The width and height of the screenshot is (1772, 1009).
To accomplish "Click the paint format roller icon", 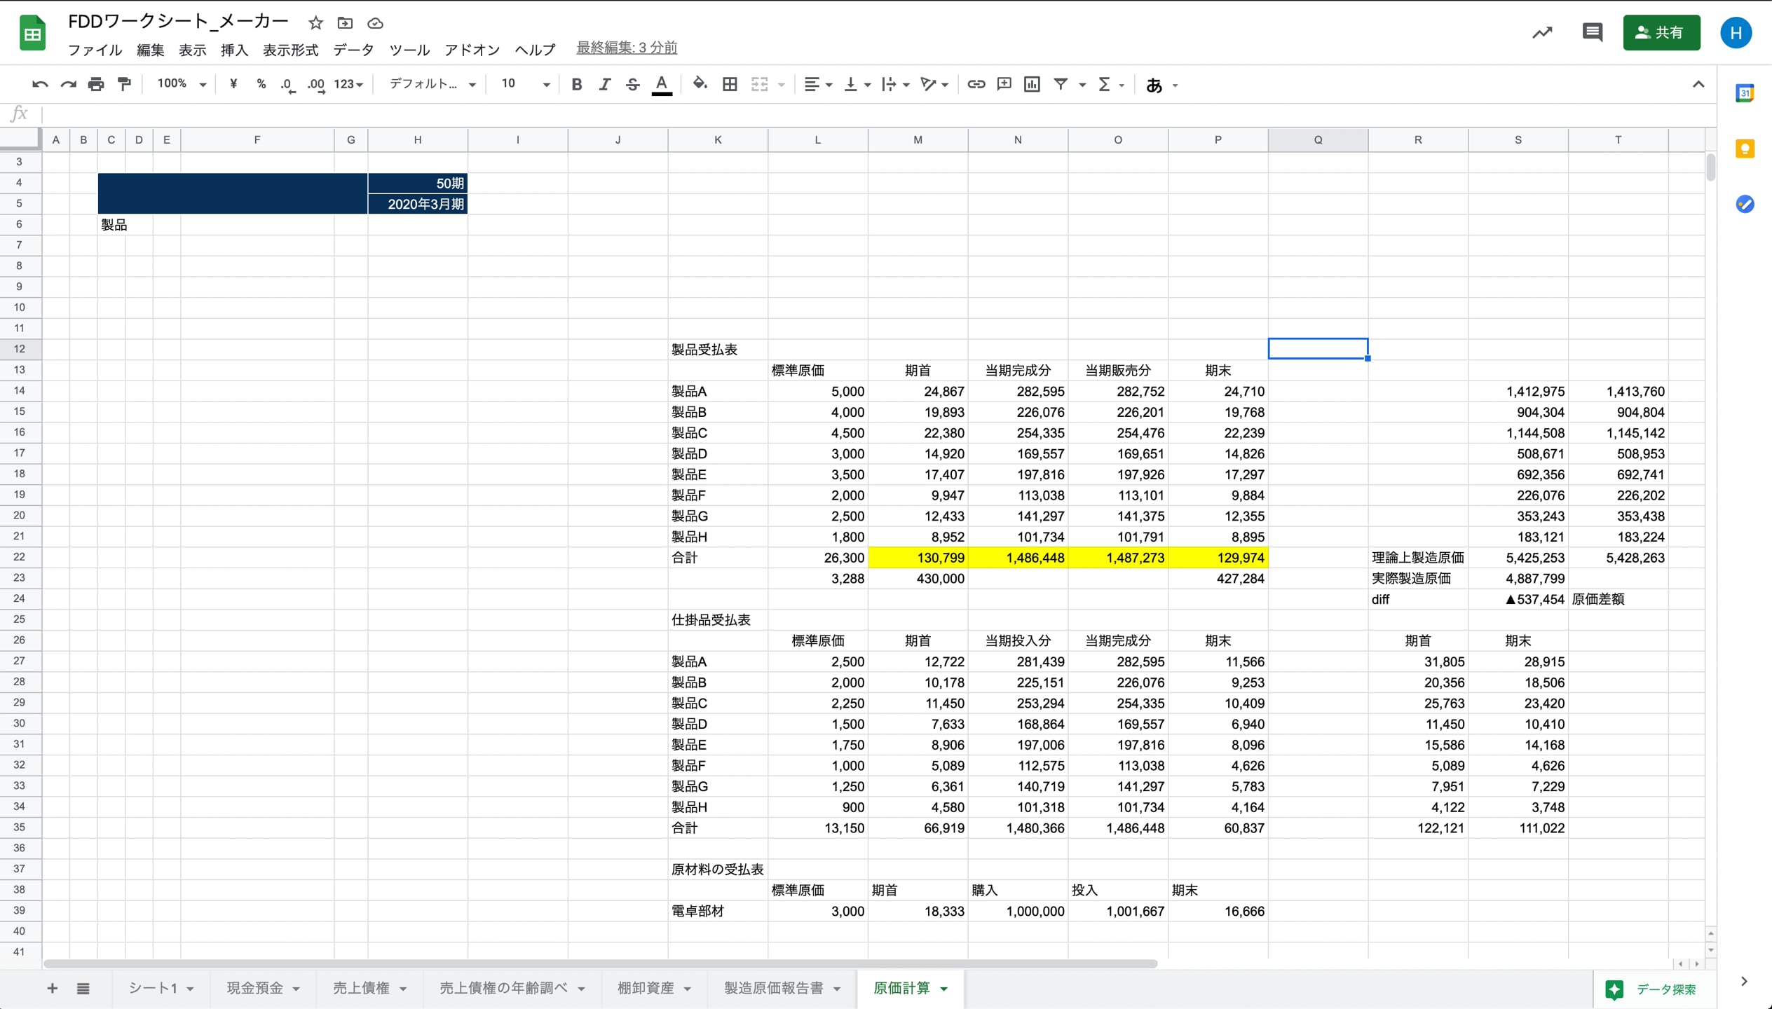I will pos(124,84).
